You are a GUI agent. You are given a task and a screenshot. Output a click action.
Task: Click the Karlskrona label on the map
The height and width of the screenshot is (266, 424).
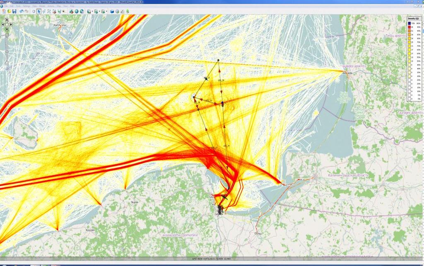(x=60, y=25)
